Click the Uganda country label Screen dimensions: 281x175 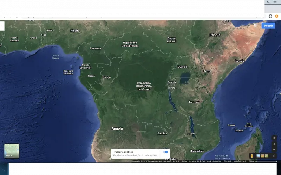(x=182, y=66)
